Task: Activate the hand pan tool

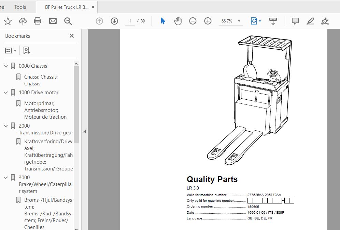Action: (178, 21)
